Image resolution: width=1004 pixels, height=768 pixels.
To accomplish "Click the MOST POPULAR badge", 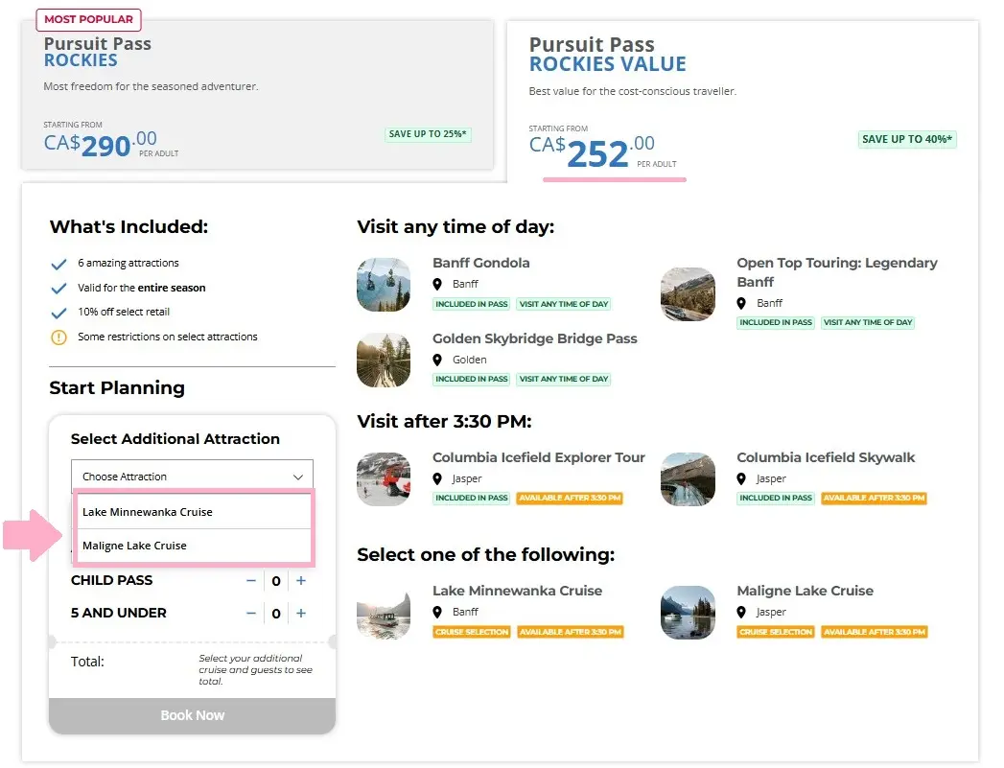I will click(x=88, y=19).
